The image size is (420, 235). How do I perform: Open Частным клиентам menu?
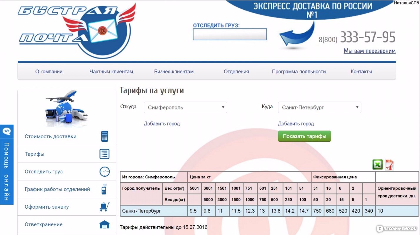[x=111, y=72]
